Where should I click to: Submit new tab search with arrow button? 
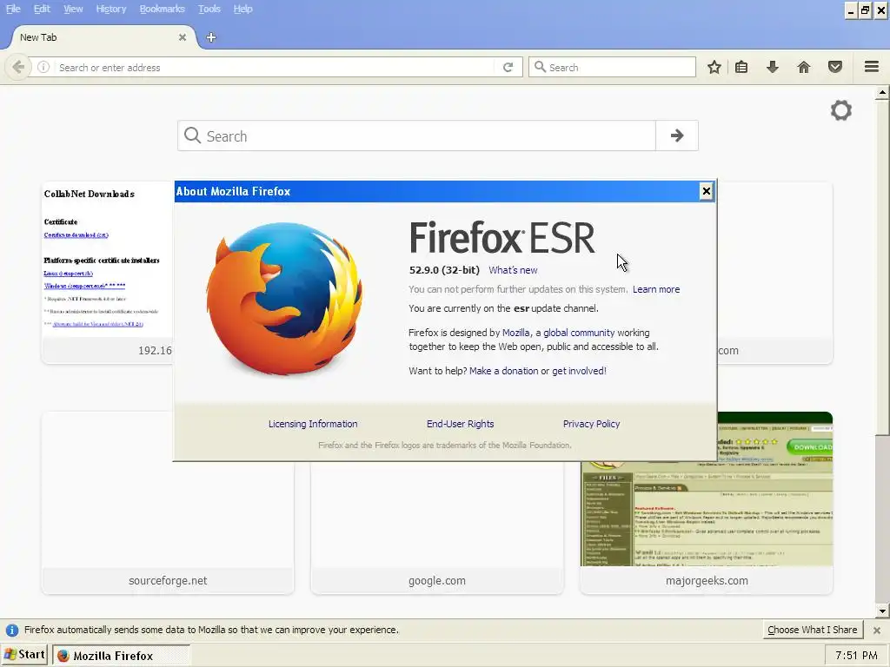tap(676, 135)
